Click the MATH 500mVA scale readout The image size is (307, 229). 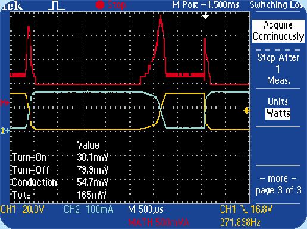158,222
